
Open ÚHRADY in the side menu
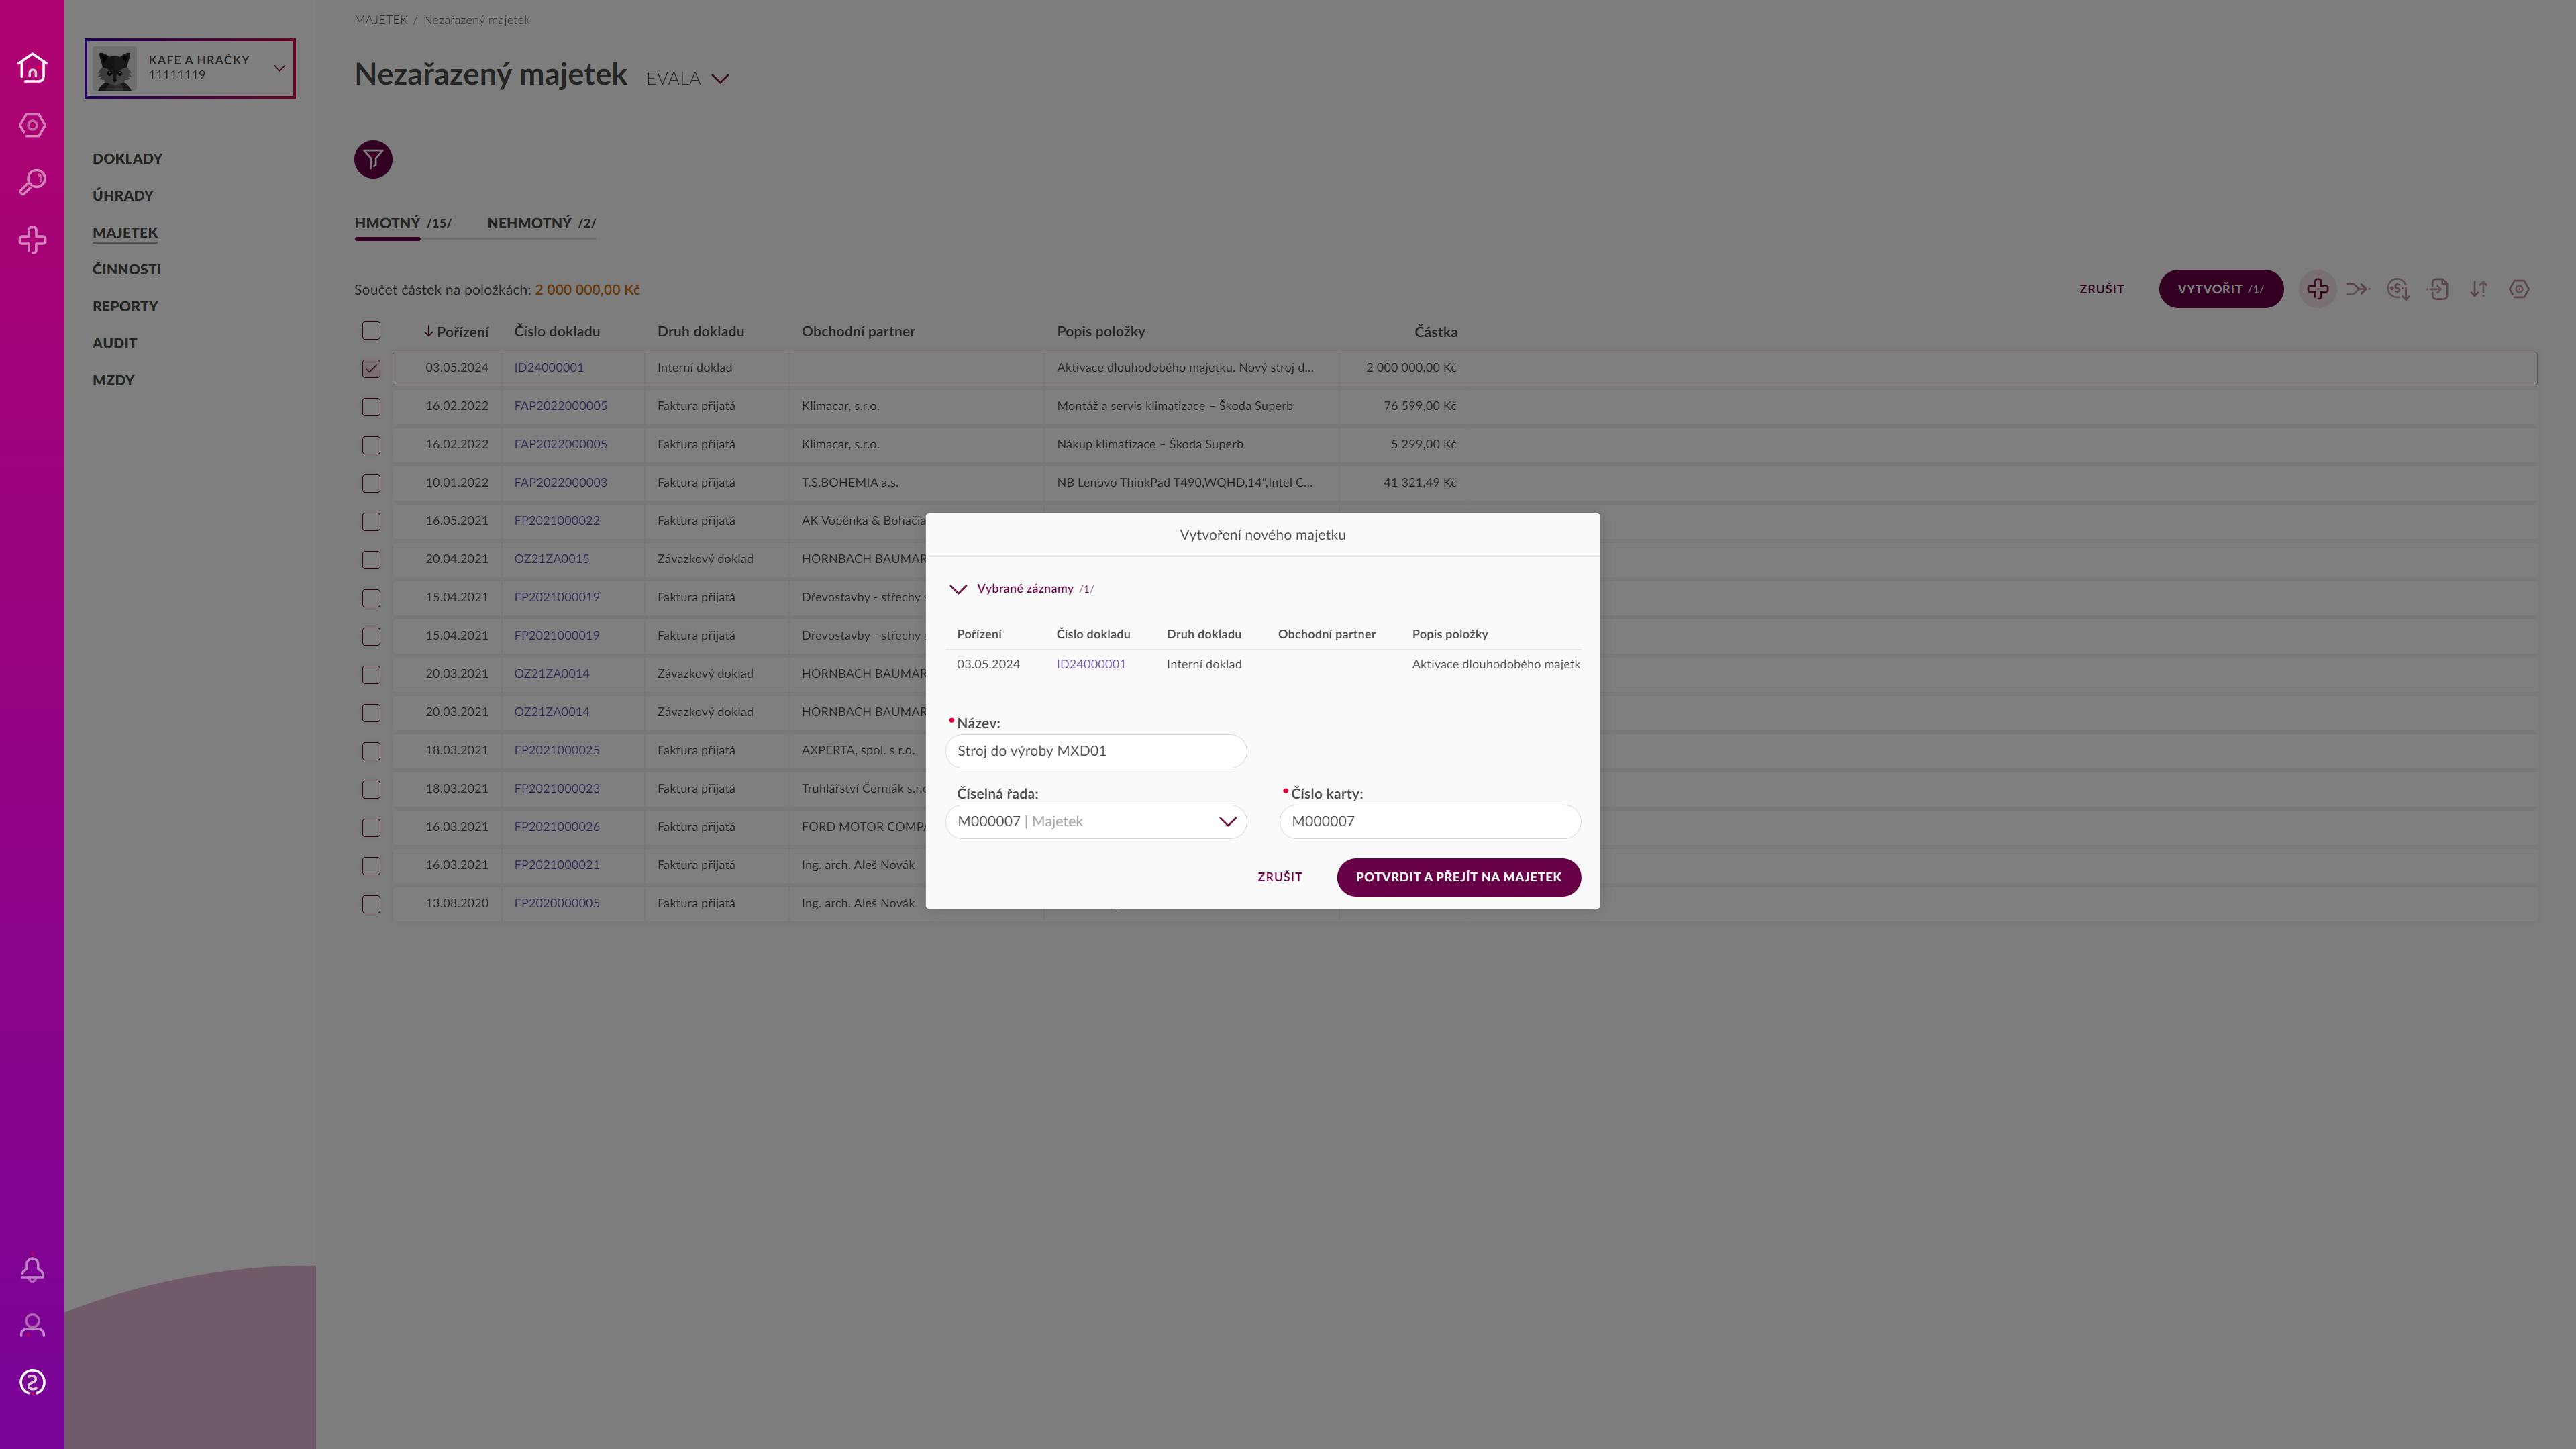pos(123,196)
